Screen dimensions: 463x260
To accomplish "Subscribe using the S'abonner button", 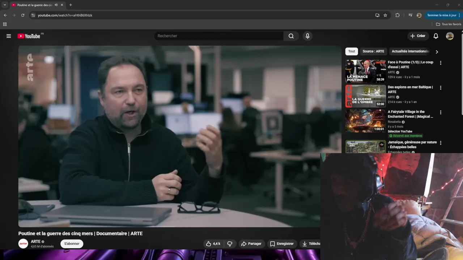I will (x=72, y=244).
